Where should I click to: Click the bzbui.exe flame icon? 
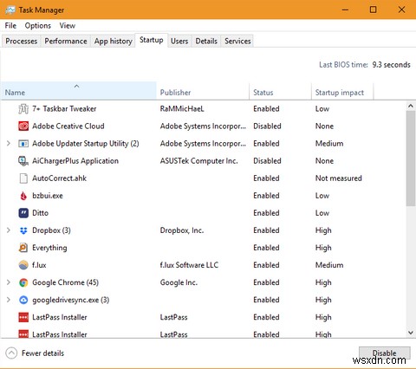[x=23, y=196]
